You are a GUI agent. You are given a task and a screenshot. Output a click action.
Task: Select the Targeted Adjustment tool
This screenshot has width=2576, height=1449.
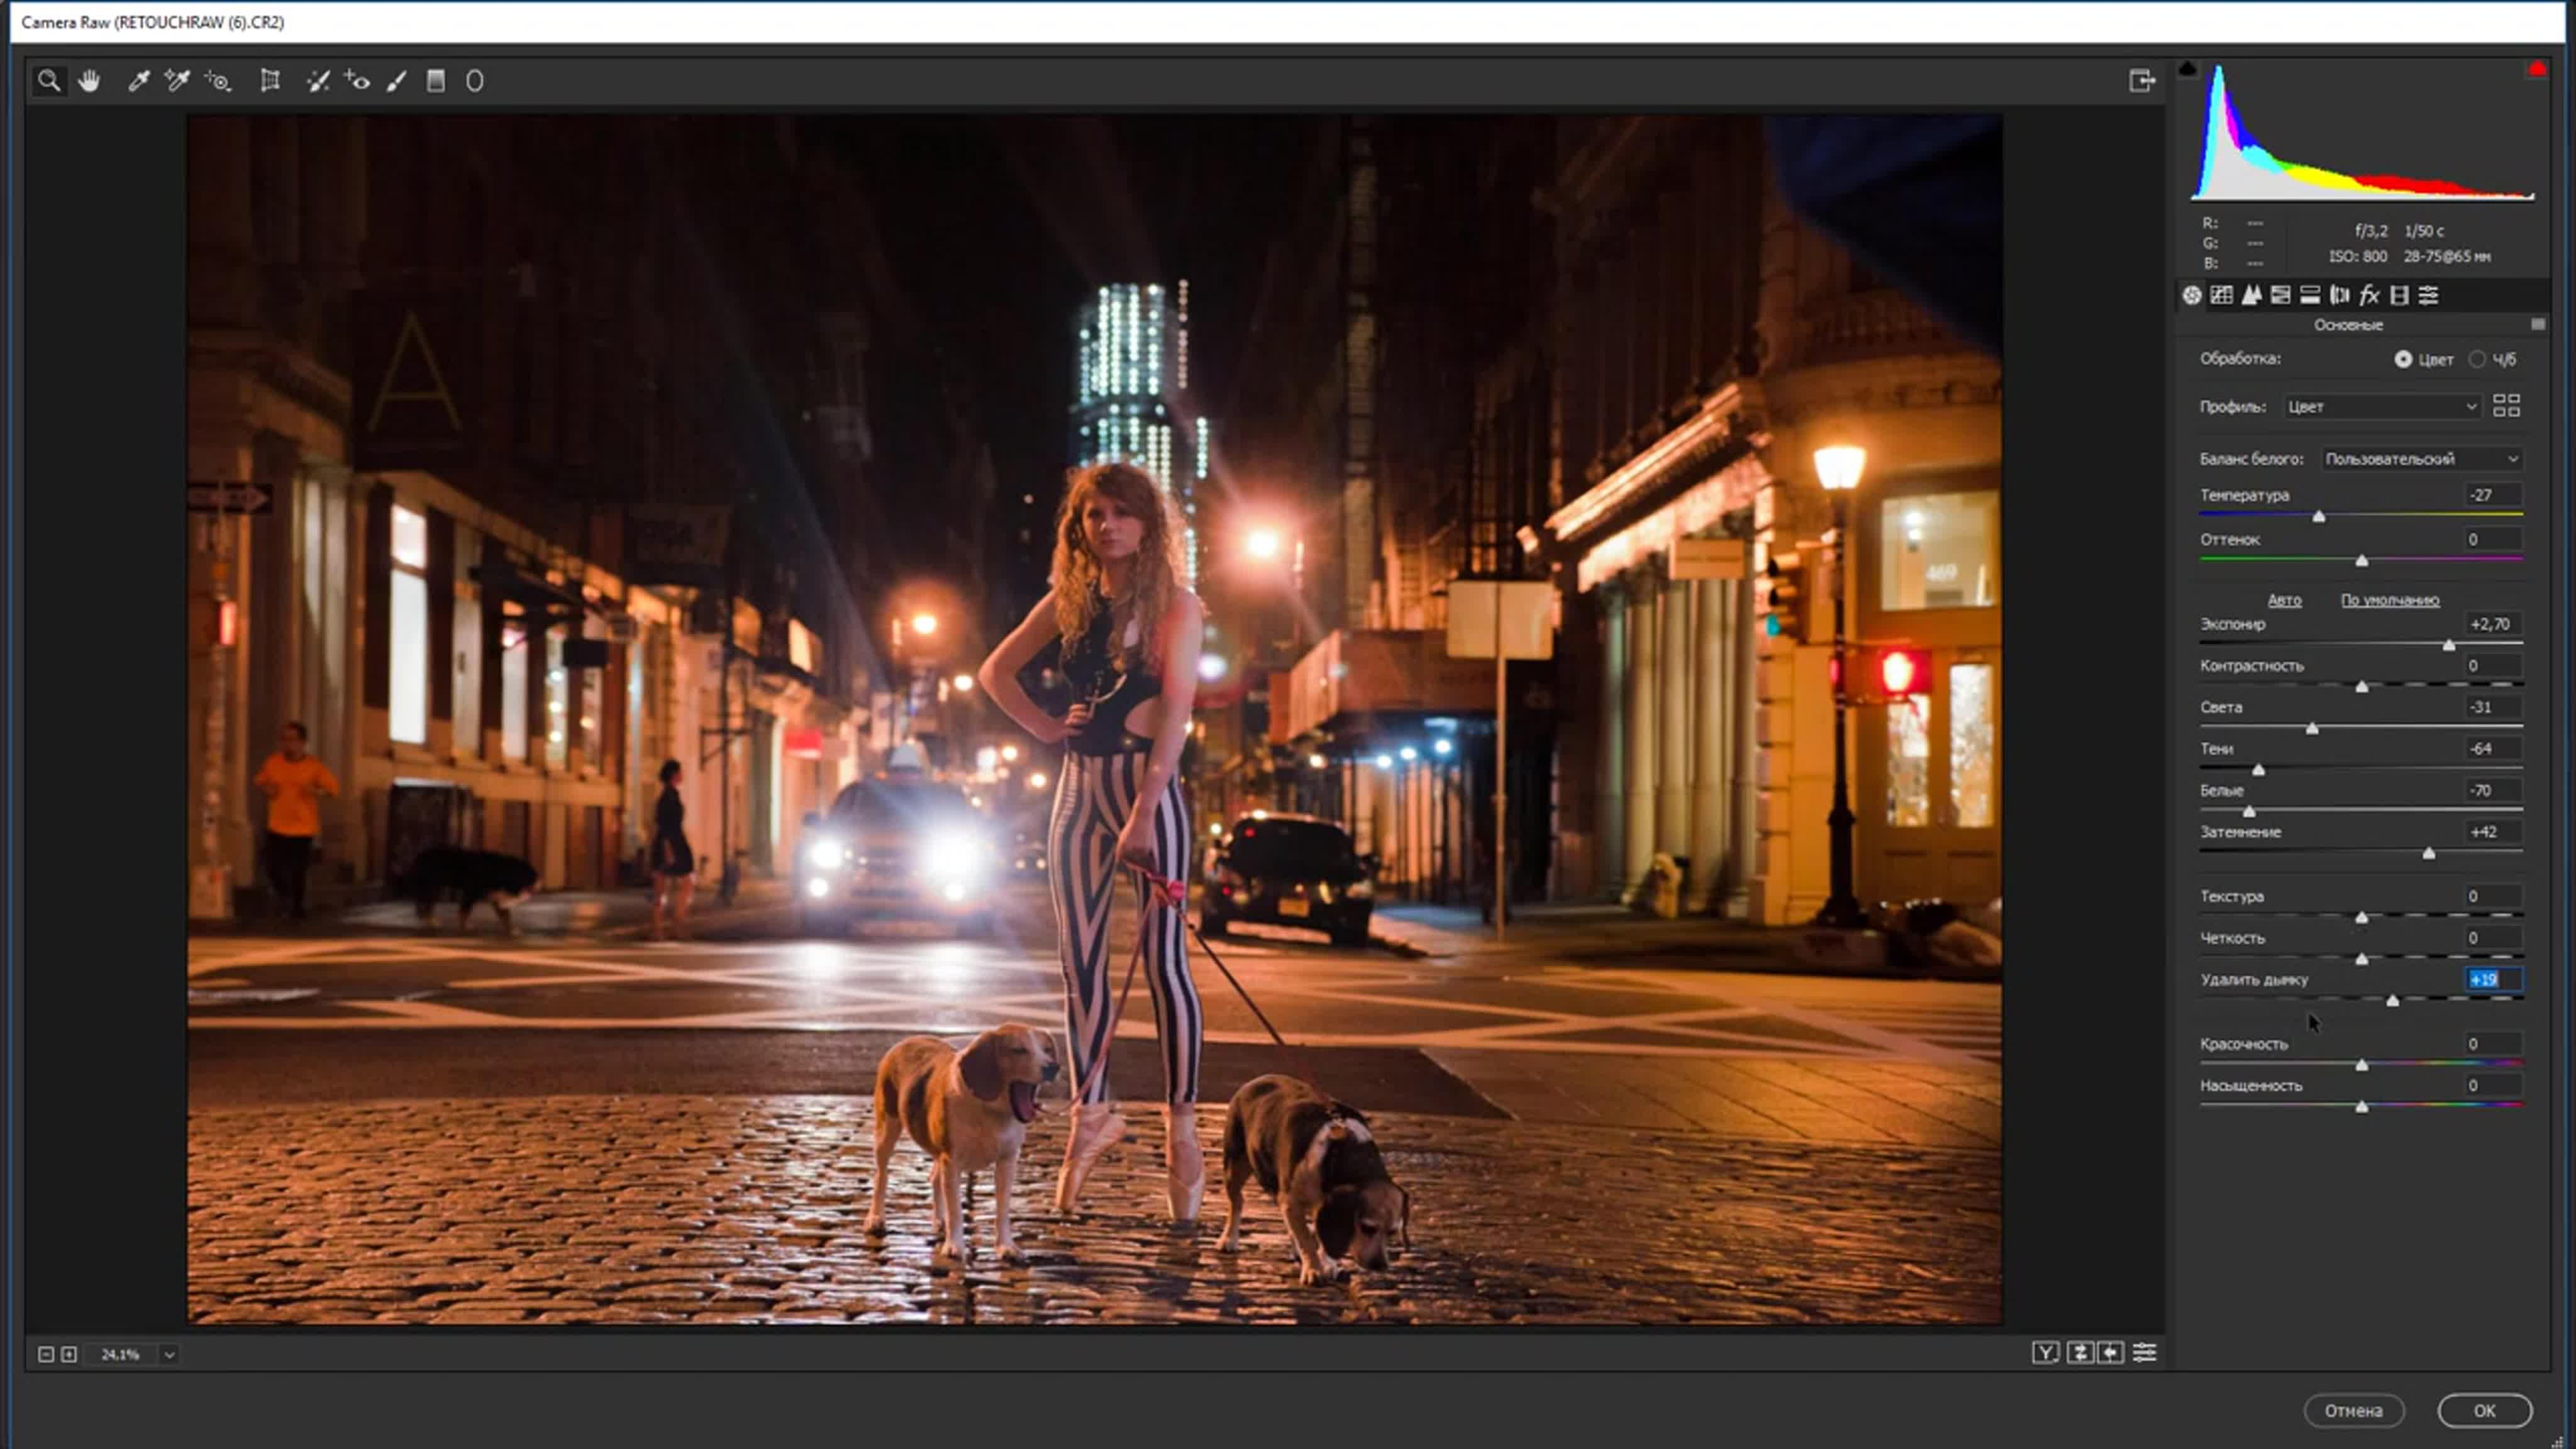[x=218, y=81]
